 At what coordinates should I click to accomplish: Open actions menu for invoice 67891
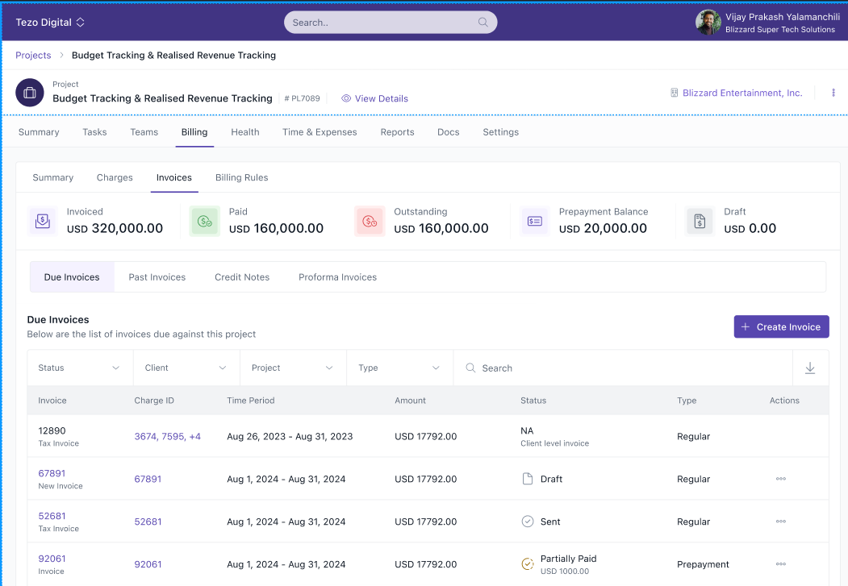tap(780, 479)
